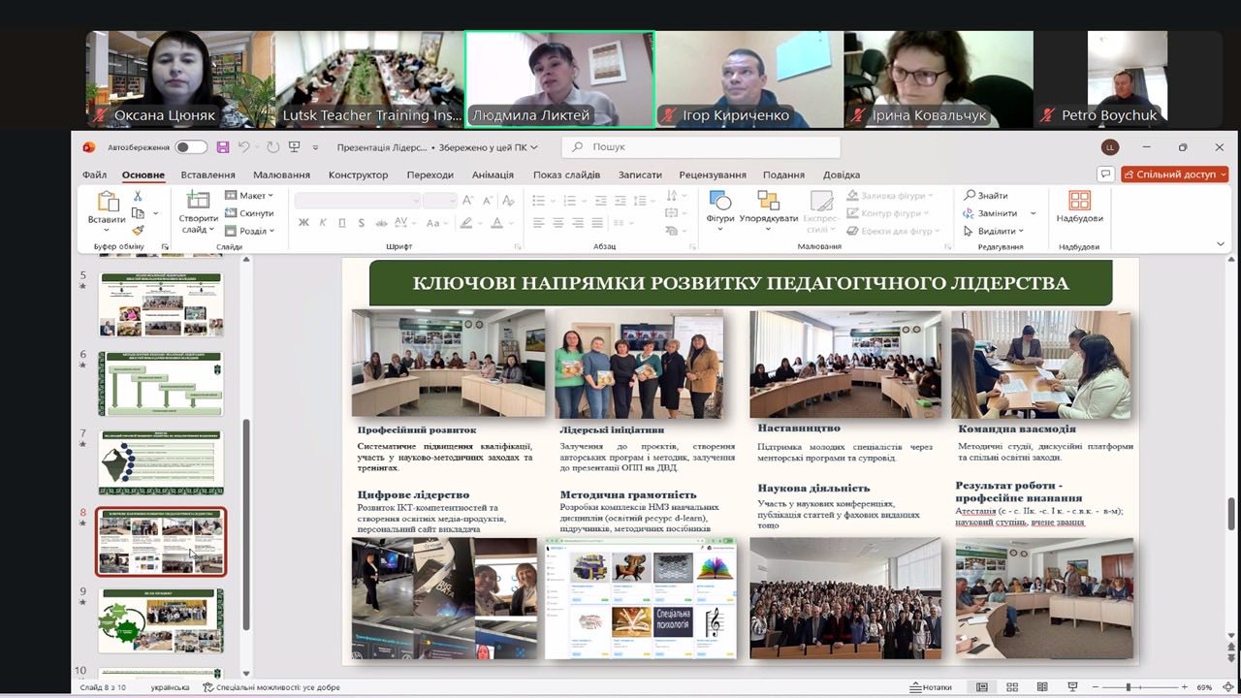Open the comments pane icon
This screenshot has width=1241, height=698.
(x=1104, y=174)
